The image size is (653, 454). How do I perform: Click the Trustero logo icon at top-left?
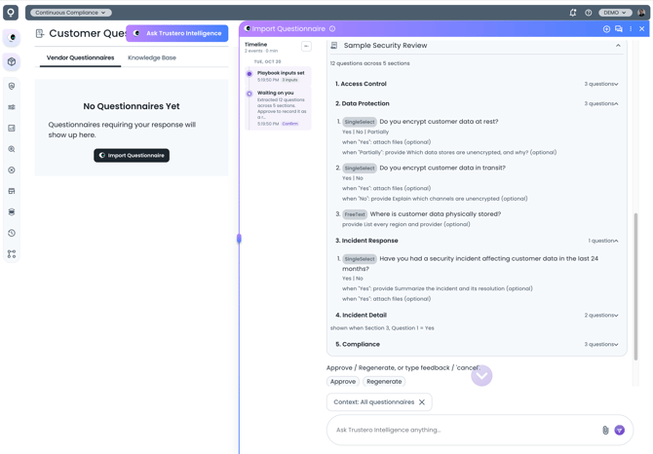point(11,13)
